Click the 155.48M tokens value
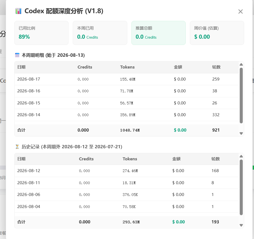Viewport: 254px width, 239px height. (x=128, y=79)
